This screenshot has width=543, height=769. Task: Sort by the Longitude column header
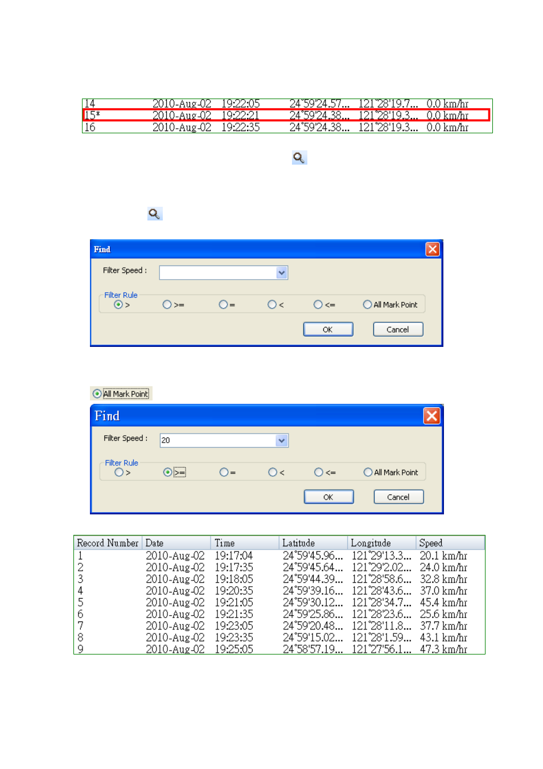[381, 543]
